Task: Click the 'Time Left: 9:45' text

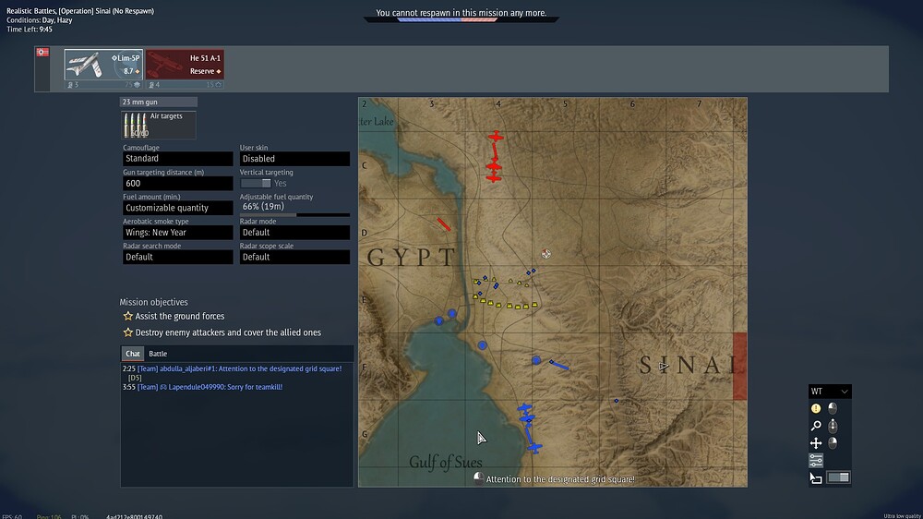Action: click(30, 30)
